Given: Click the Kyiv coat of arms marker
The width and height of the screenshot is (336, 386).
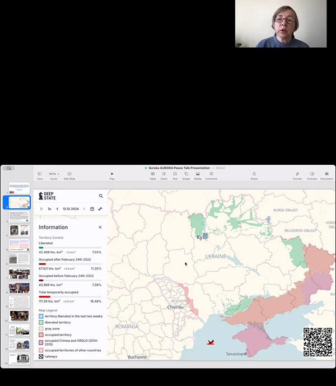Looking at the screenshot, I should tap(205, 236).
